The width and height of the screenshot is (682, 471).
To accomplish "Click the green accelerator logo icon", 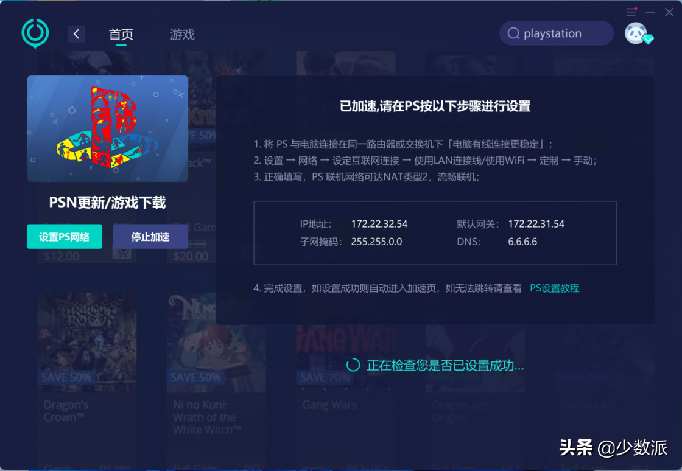I will 35,33.
